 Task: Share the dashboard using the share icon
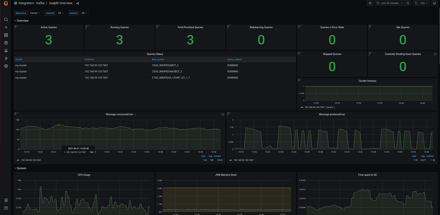[x=78, y=3]
